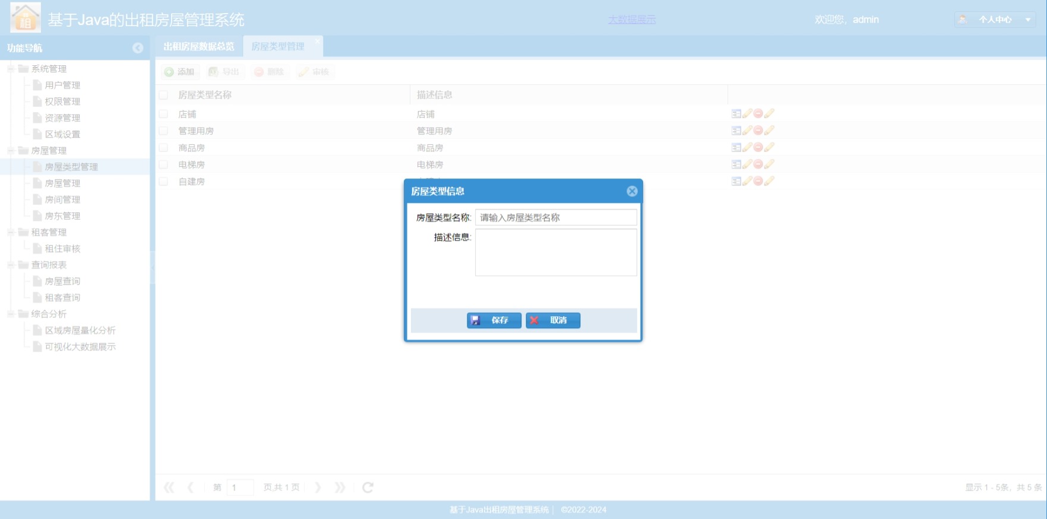Collapse the 系统管理 tree folder
The image size is (1047, 519).
(x=11, y=69)
